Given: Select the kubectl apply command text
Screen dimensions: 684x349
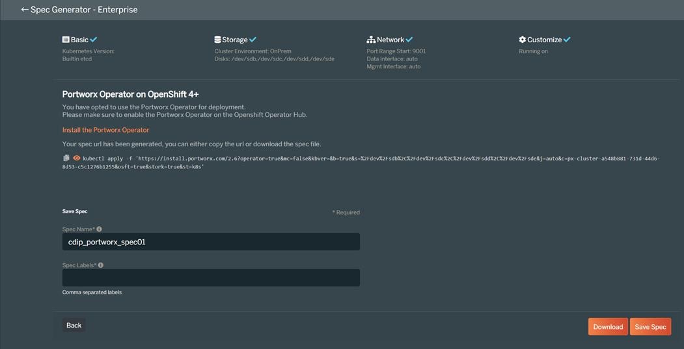Looking at the screenshot, I should [362, 162].
